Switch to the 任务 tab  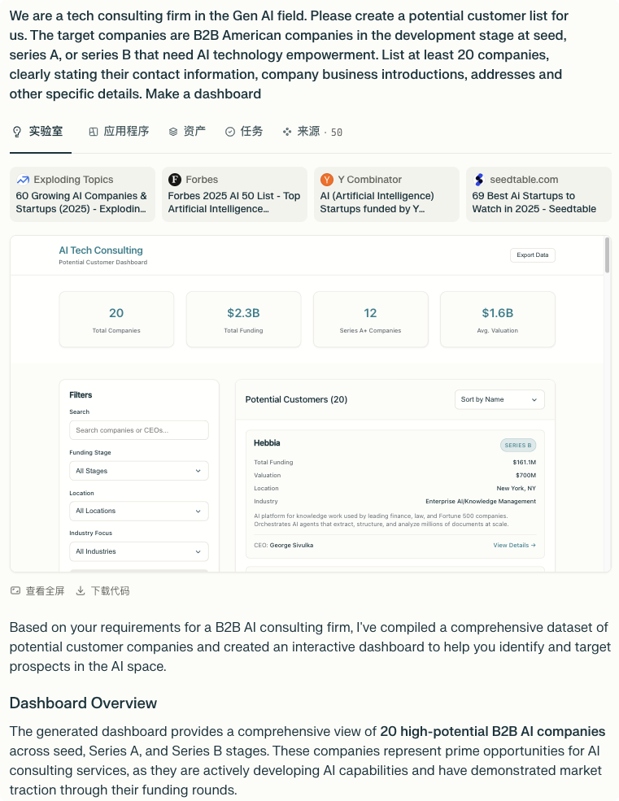click(x=244, y=132)
